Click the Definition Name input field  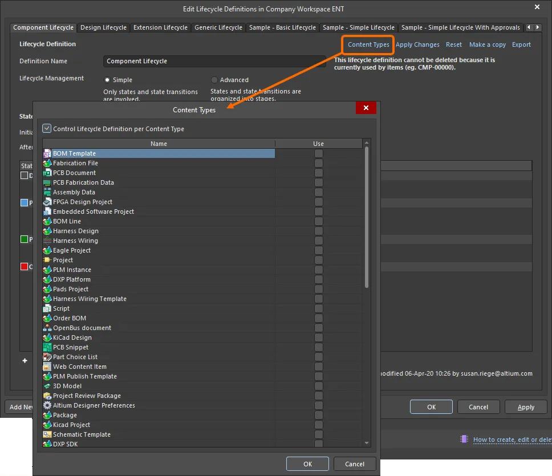click(x=214, y=61)
